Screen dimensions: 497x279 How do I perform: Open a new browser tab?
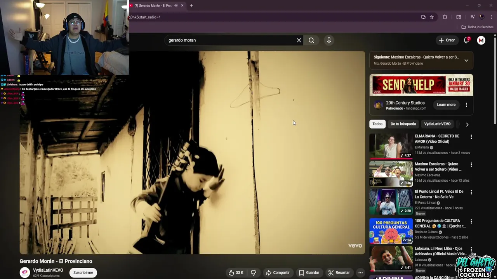click(191, 5)
